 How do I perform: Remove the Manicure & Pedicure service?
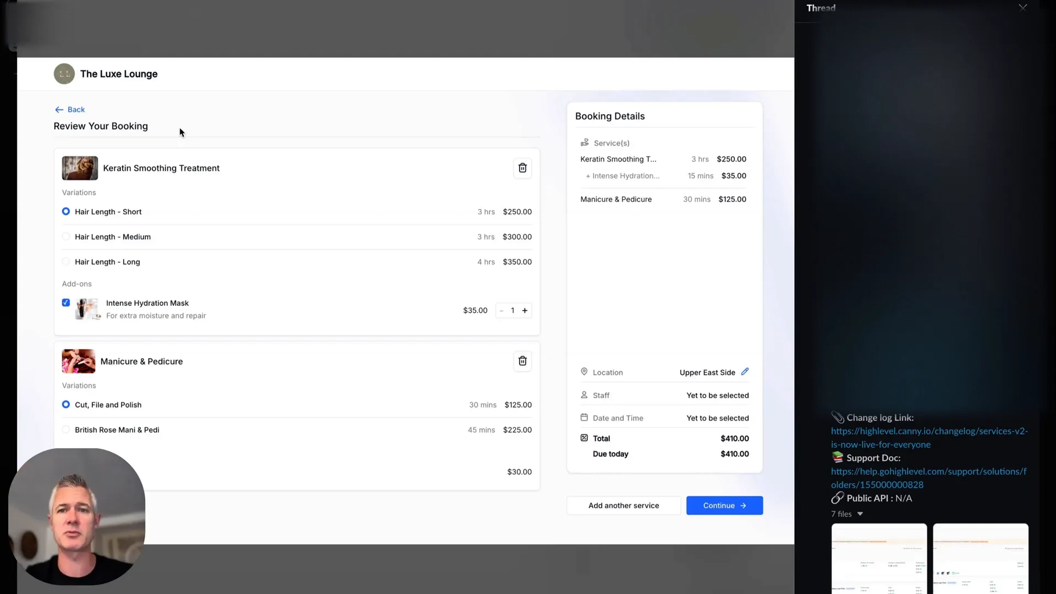pos(522,361)
